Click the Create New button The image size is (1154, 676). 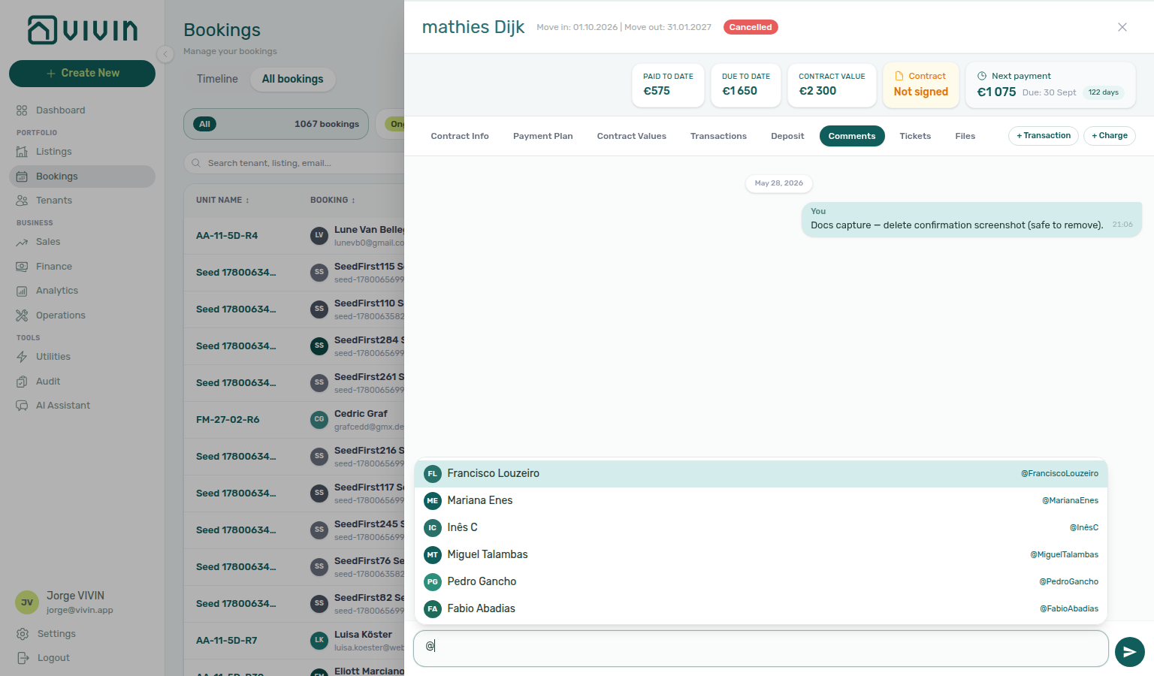(83, 74)
